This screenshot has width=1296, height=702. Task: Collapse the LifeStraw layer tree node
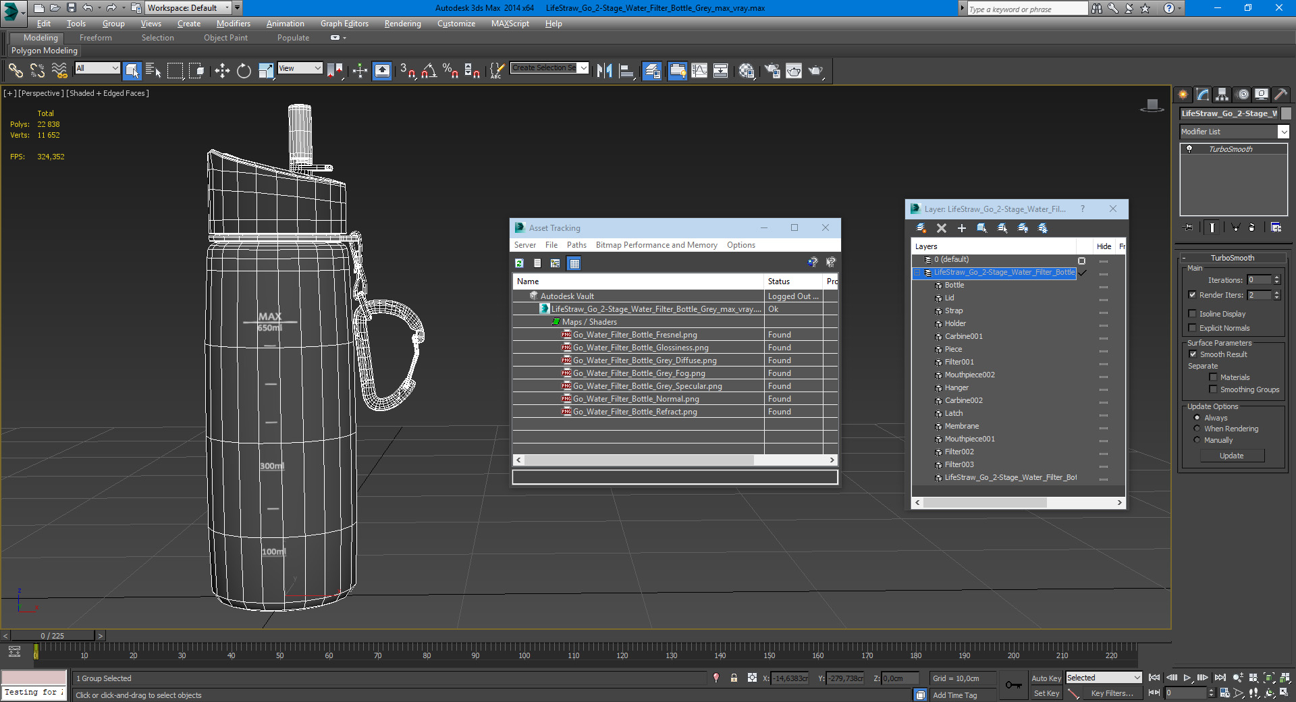(x=917, y=273)
